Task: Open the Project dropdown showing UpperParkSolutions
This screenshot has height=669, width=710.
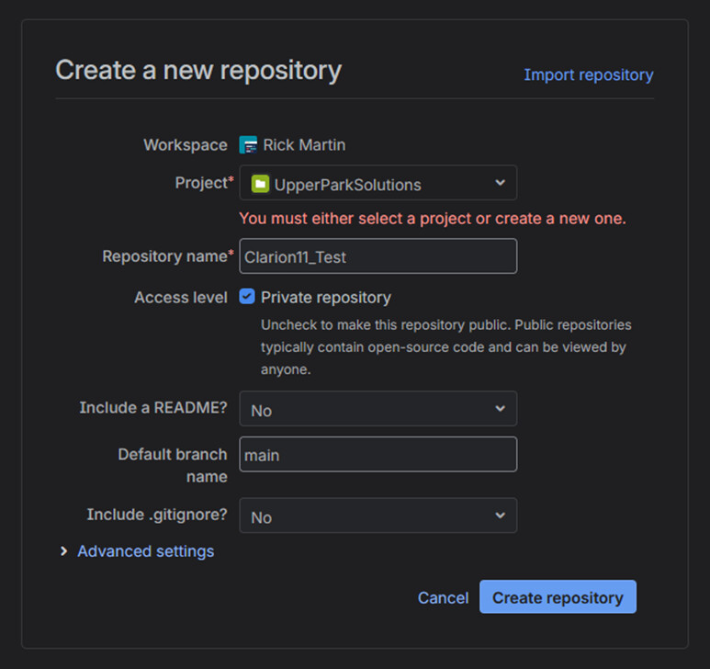Action: click(378, 184)
